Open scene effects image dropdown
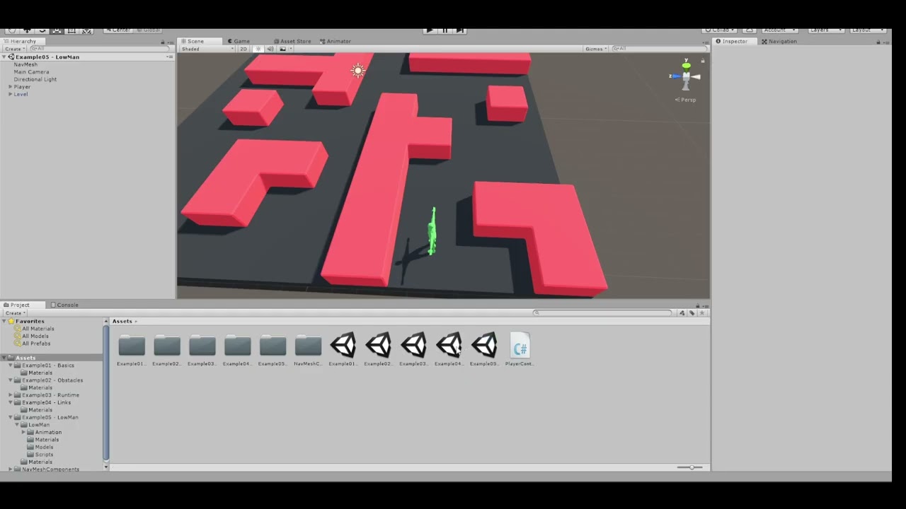The height and width of the screenshot is (509, 906). tap(285, 49)
